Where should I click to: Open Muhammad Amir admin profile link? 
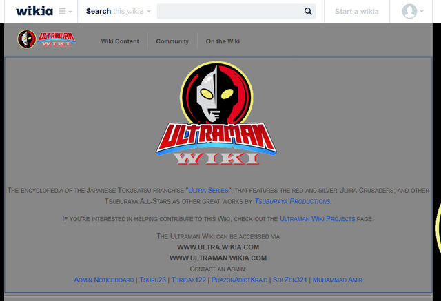338,280
